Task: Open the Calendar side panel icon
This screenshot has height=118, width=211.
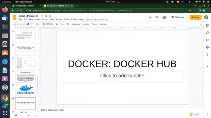Action: point(207,25)
